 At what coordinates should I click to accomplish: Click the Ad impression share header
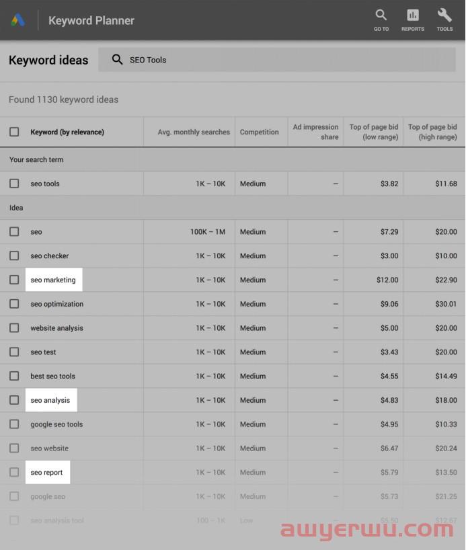pyautogui.click(x=315, y=132)
